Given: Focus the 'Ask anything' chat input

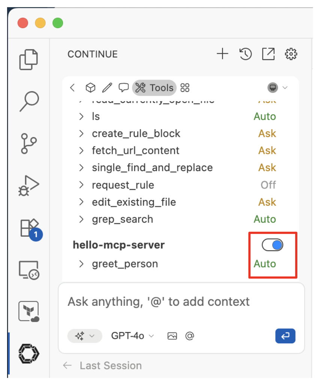Looking at the screenshot, I should coord(181,302).
